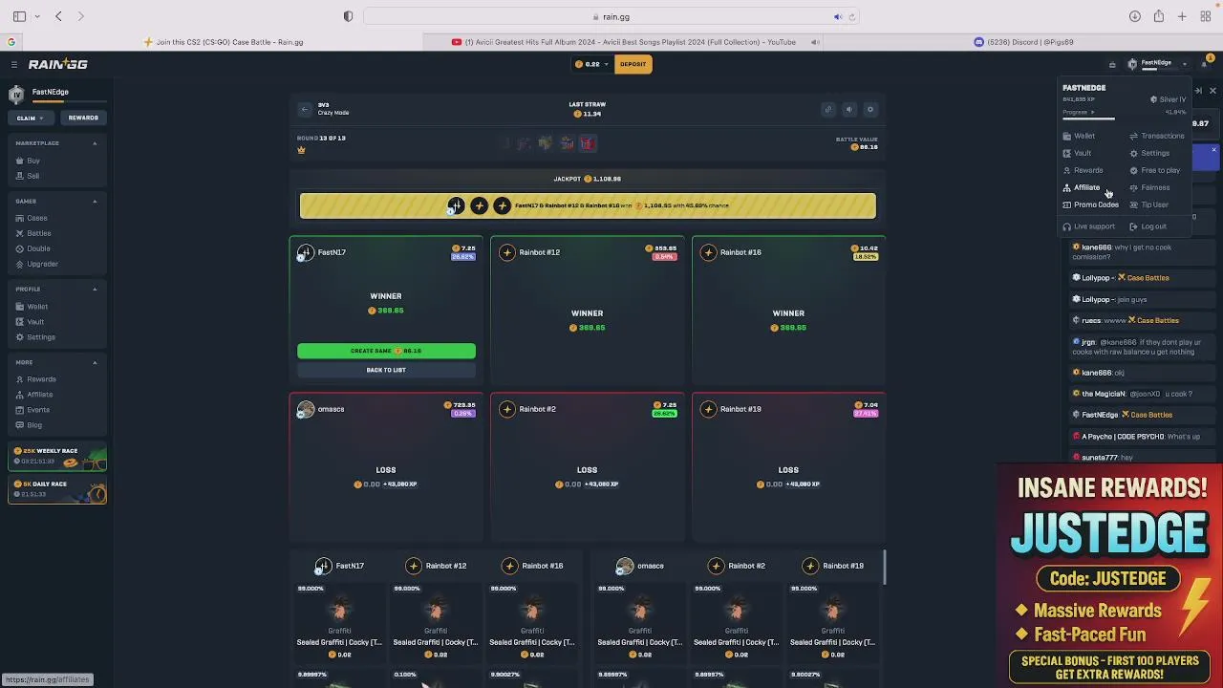Click the XP progress bar in the account menu
This screenshot has width=1223, height=688.
click(1124, 118)
